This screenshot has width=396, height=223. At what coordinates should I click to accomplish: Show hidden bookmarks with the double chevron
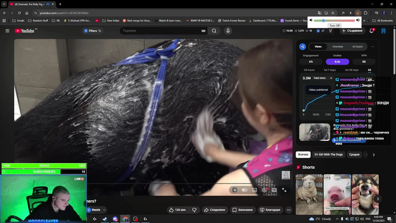point(364,21)
